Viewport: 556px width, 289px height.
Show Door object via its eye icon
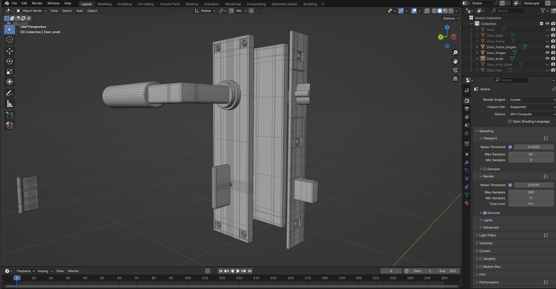547,29
